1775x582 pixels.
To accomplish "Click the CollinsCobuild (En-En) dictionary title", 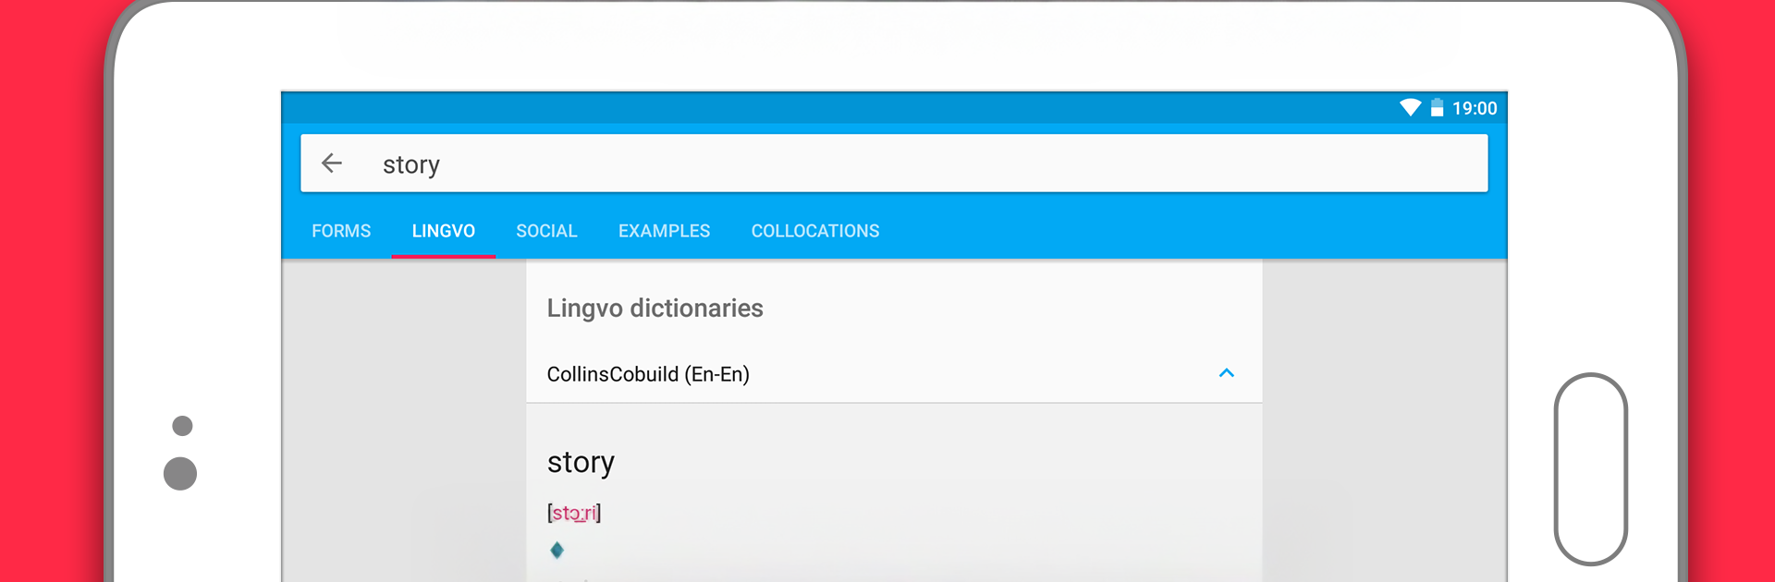I will tap(648, 374).
